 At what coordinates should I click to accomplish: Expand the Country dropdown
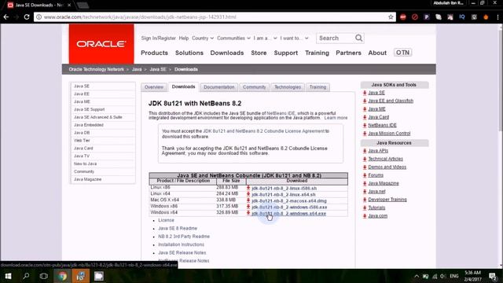(x=203, y=39)
